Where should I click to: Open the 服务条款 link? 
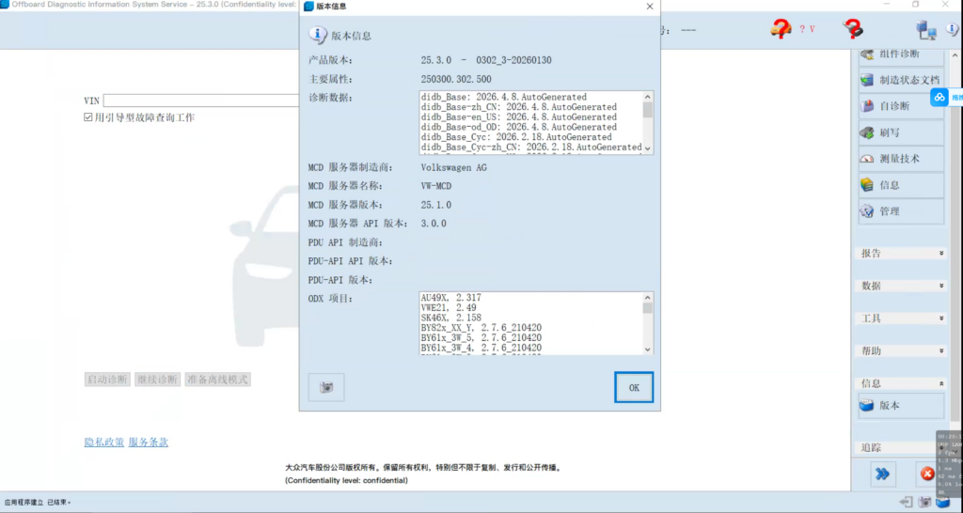[x=148, y=442]
